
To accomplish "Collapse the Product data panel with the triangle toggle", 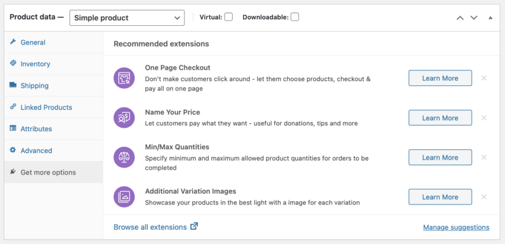I will 491,18.
